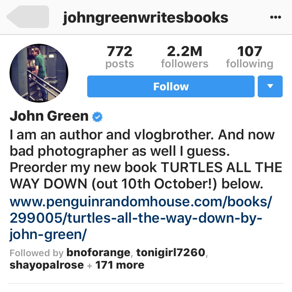292x292 pixels.
Task: Open the 107 following list
Action: click(x=250, y=57)
